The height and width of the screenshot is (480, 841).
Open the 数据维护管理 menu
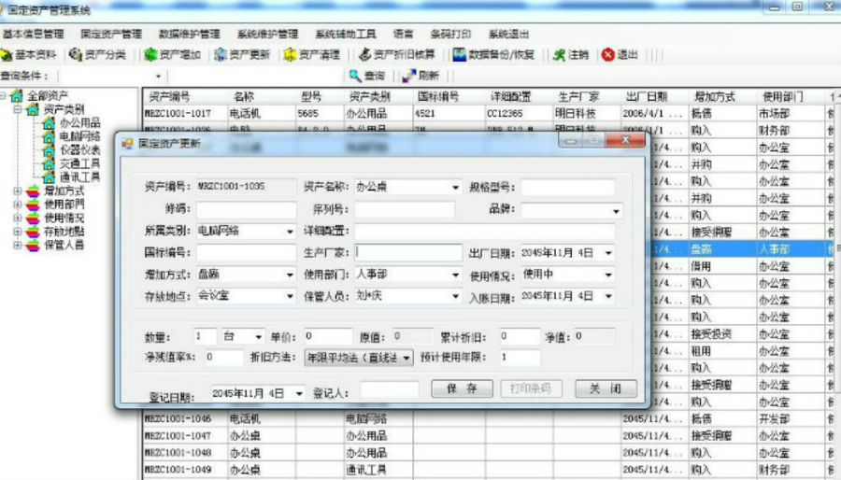click(x=190, y=34)
